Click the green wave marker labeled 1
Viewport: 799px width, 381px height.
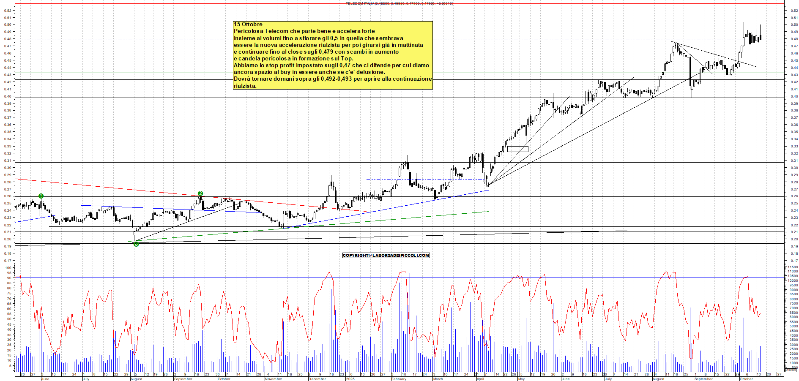(41, 196)
